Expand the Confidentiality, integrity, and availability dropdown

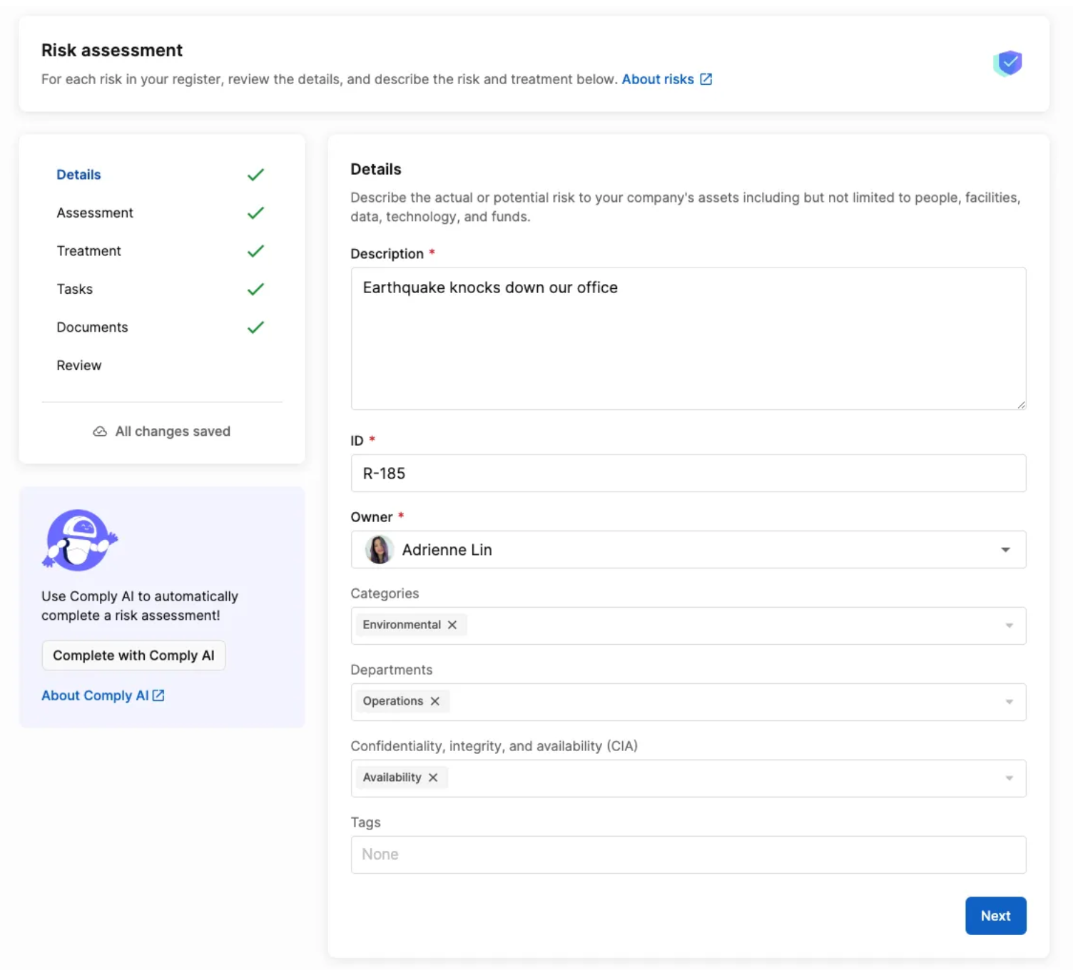[1008, 778]
